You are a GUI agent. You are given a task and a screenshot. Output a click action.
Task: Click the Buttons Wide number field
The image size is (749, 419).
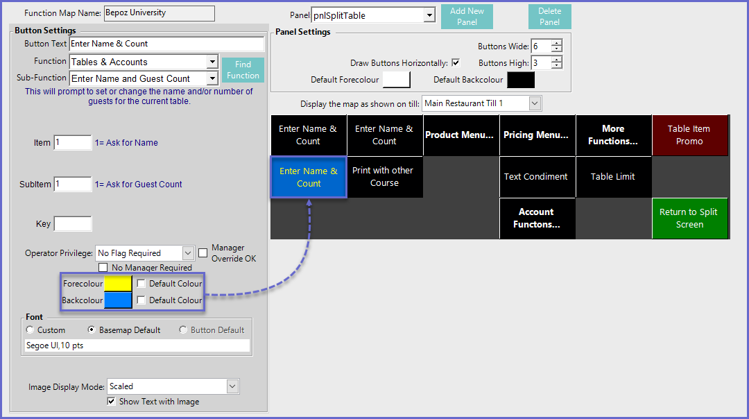tap(541, 46)
